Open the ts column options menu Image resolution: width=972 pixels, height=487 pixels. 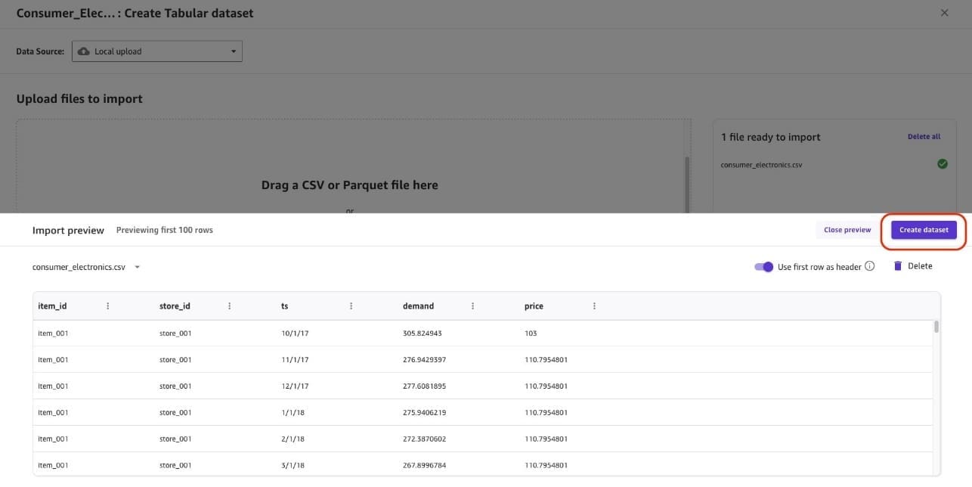(x=351, y=306)
